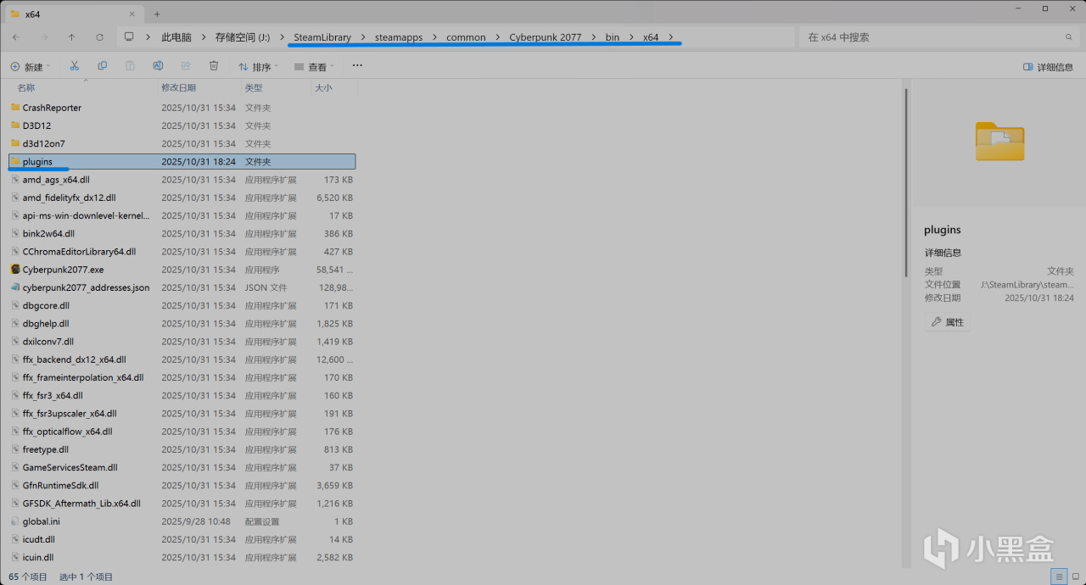Click the Copy icon in toolbar
This screenshot has height=585, width=1086.
point(103,66)
